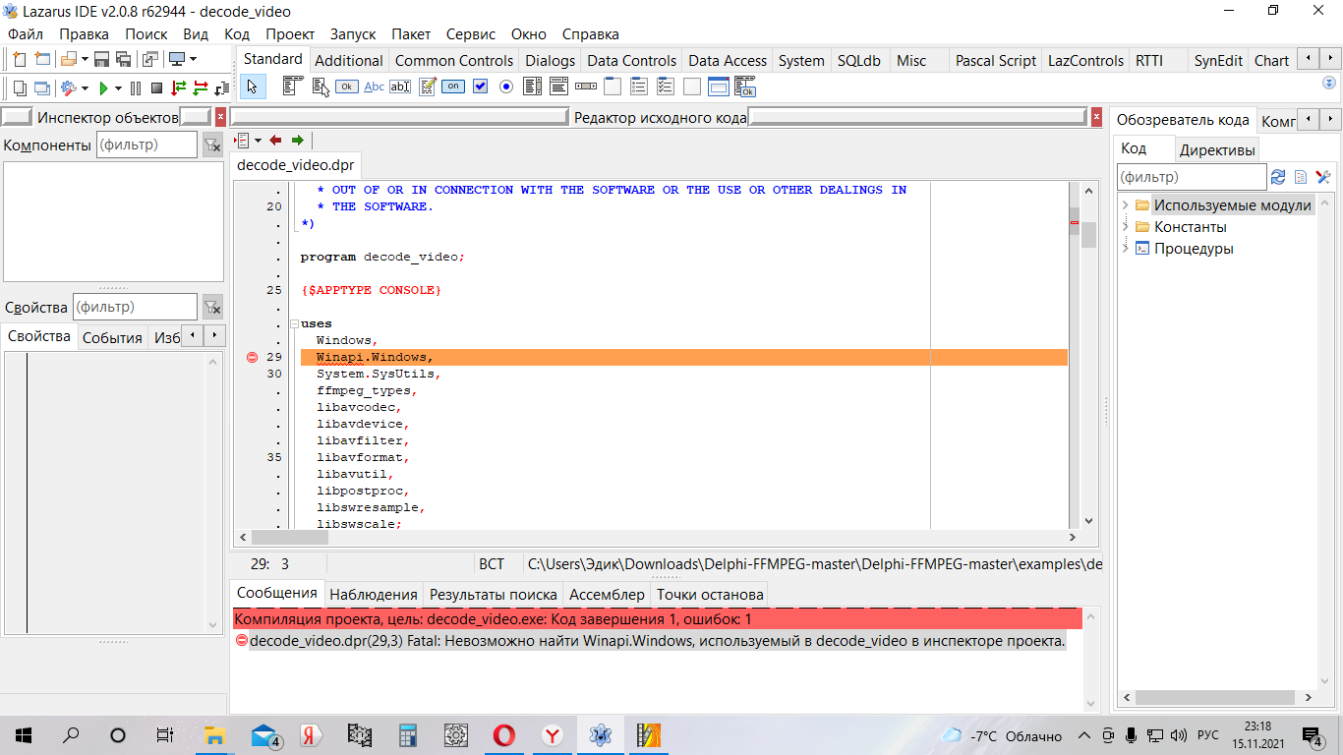
Task: Pick the TToggleBox on component
Action: pyautogui.click(x=453, y=87)
